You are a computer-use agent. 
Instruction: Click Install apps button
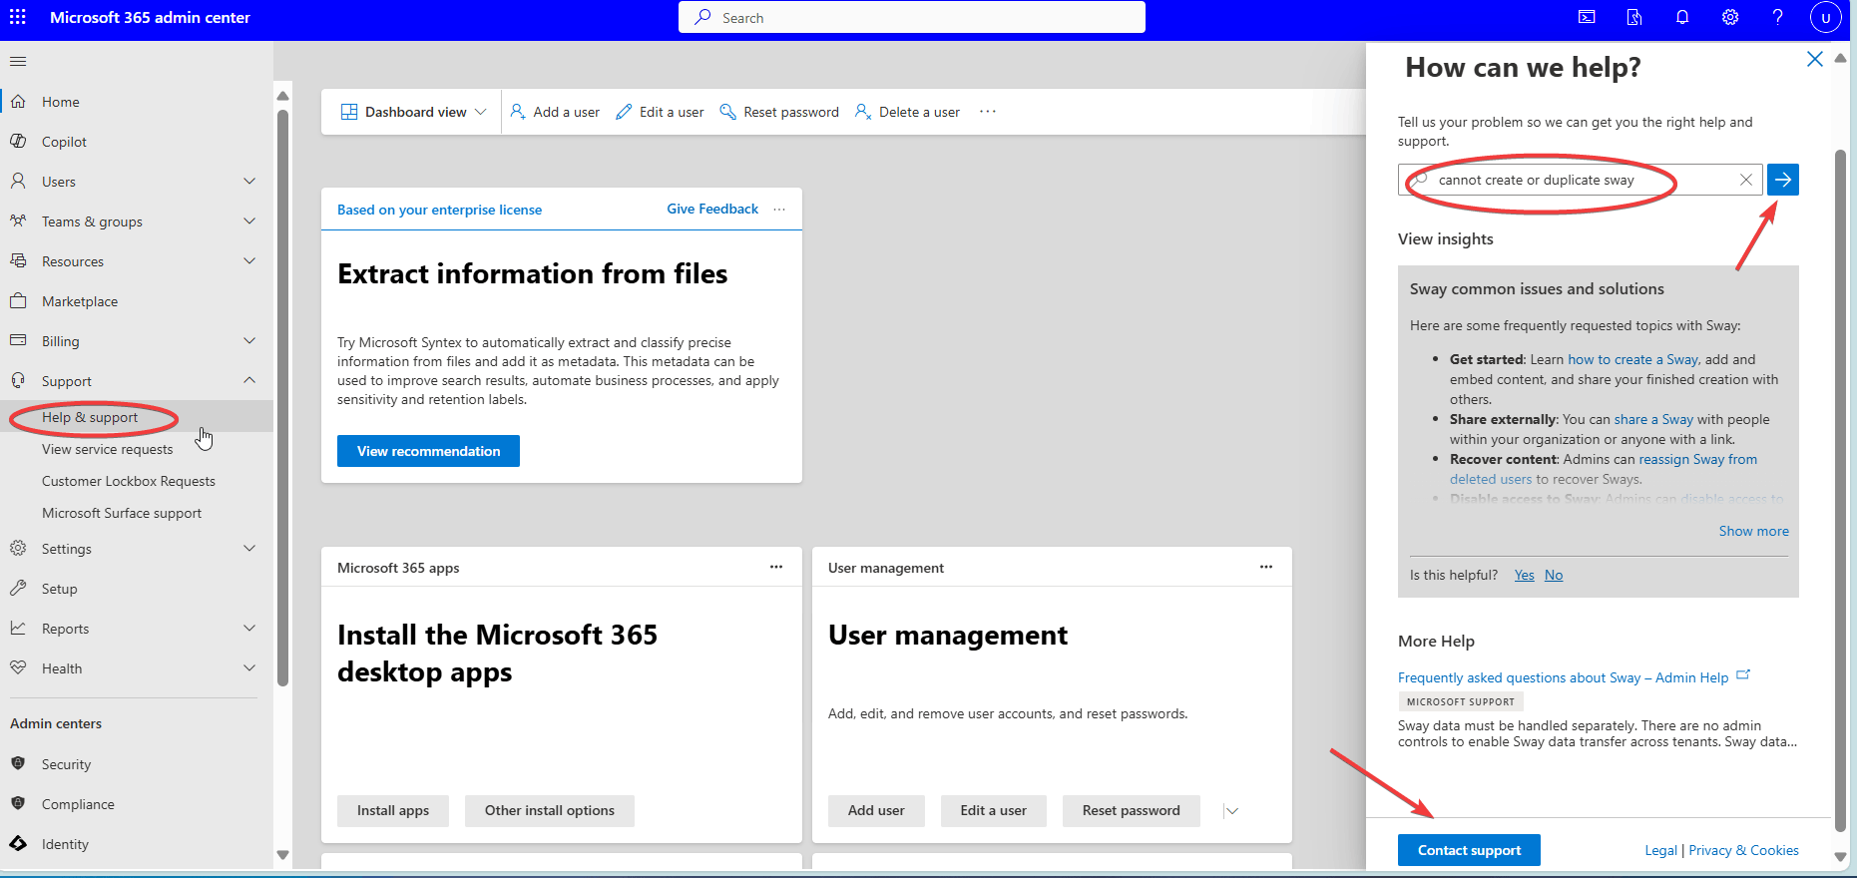point(393,811)
